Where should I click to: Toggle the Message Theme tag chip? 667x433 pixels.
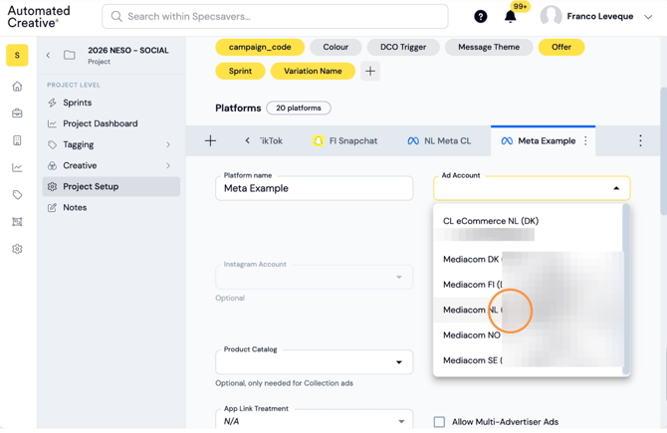(489, 47)
